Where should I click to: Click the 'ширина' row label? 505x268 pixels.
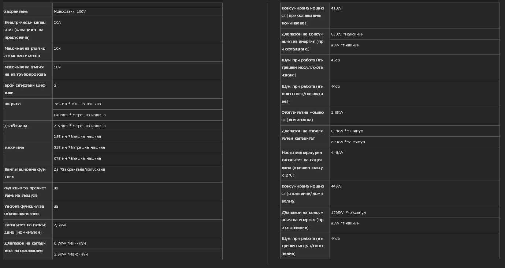tap(12, 104)
